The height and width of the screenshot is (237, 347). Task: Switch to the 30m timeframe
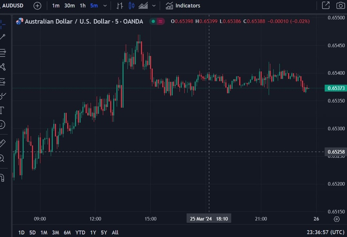69,5
